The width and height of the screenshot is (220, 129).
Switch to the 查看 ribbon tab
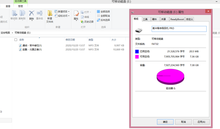(x=8, y=6)
